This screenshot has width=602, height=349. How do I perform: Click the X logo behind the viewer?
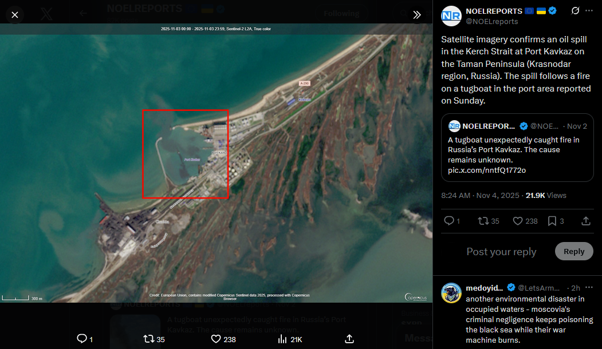pyautogui.click(x=46, y=14)
